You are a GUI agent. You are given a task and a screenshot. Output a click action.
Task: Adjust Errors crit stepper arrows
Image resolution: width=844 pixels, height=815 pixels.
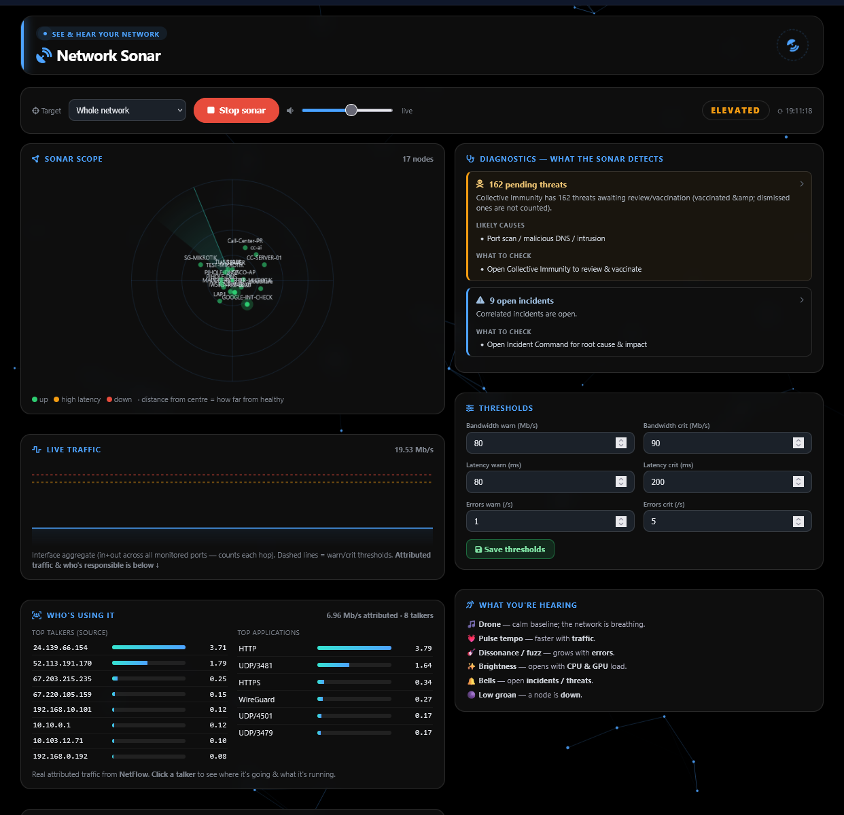[798, 521]
